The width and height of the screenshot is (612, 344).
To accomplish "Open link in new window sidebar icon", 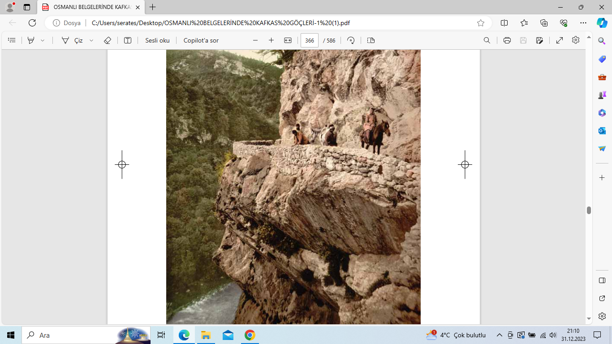I will [602, 298].
